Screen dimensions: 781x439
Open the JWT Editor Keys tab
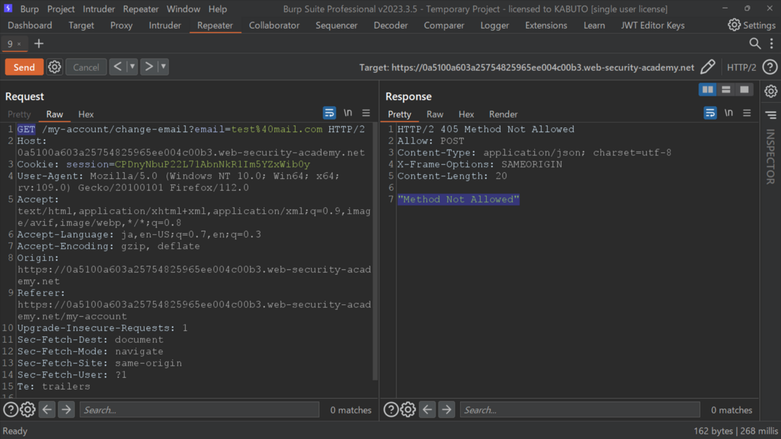(x=651, y=25)
